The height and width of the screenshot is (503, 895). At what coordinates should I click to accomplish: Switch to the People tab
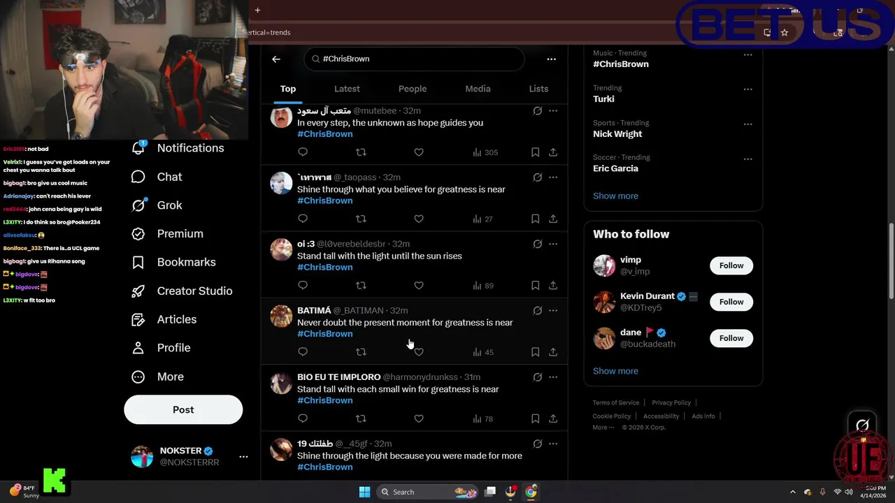tap(413, 89)
